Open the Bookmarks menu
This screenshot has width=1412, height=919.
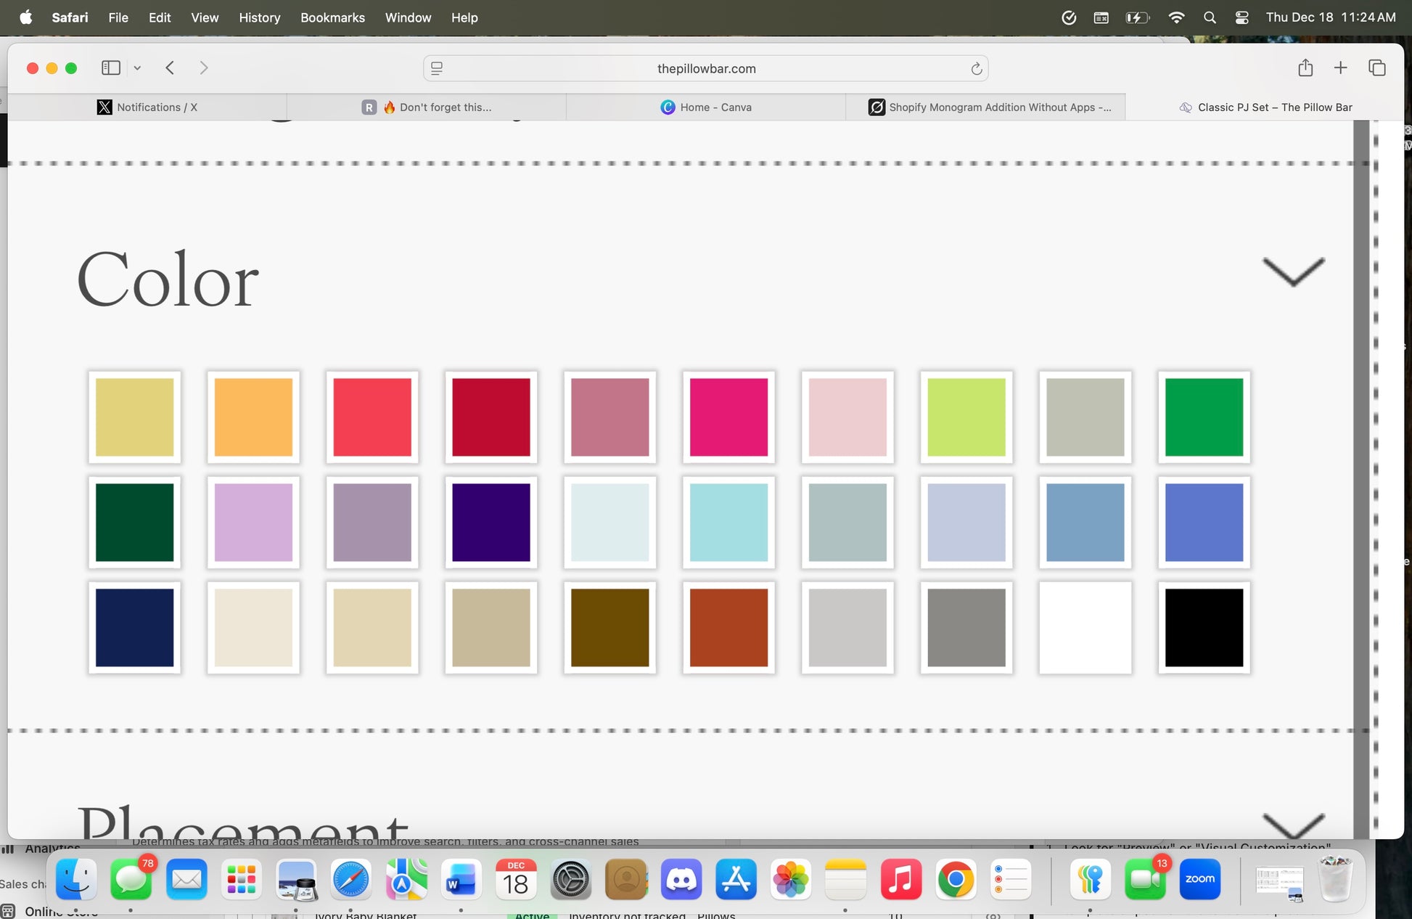[x=332, y=17]
